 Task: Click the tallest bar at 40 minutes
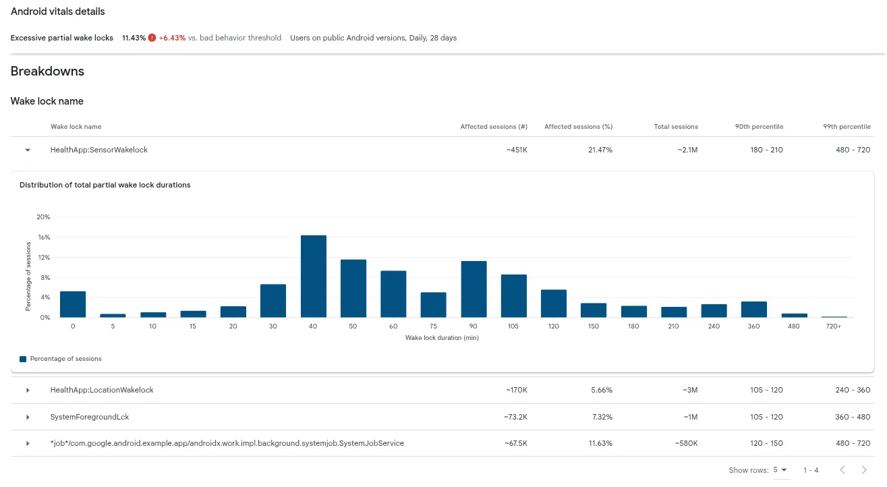313,277
